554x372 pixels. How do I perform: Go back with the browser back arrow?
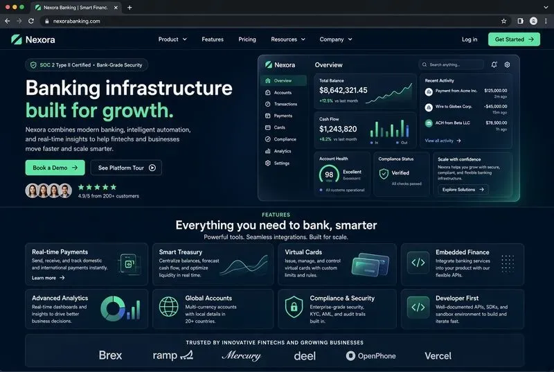[x=8, y=21]
